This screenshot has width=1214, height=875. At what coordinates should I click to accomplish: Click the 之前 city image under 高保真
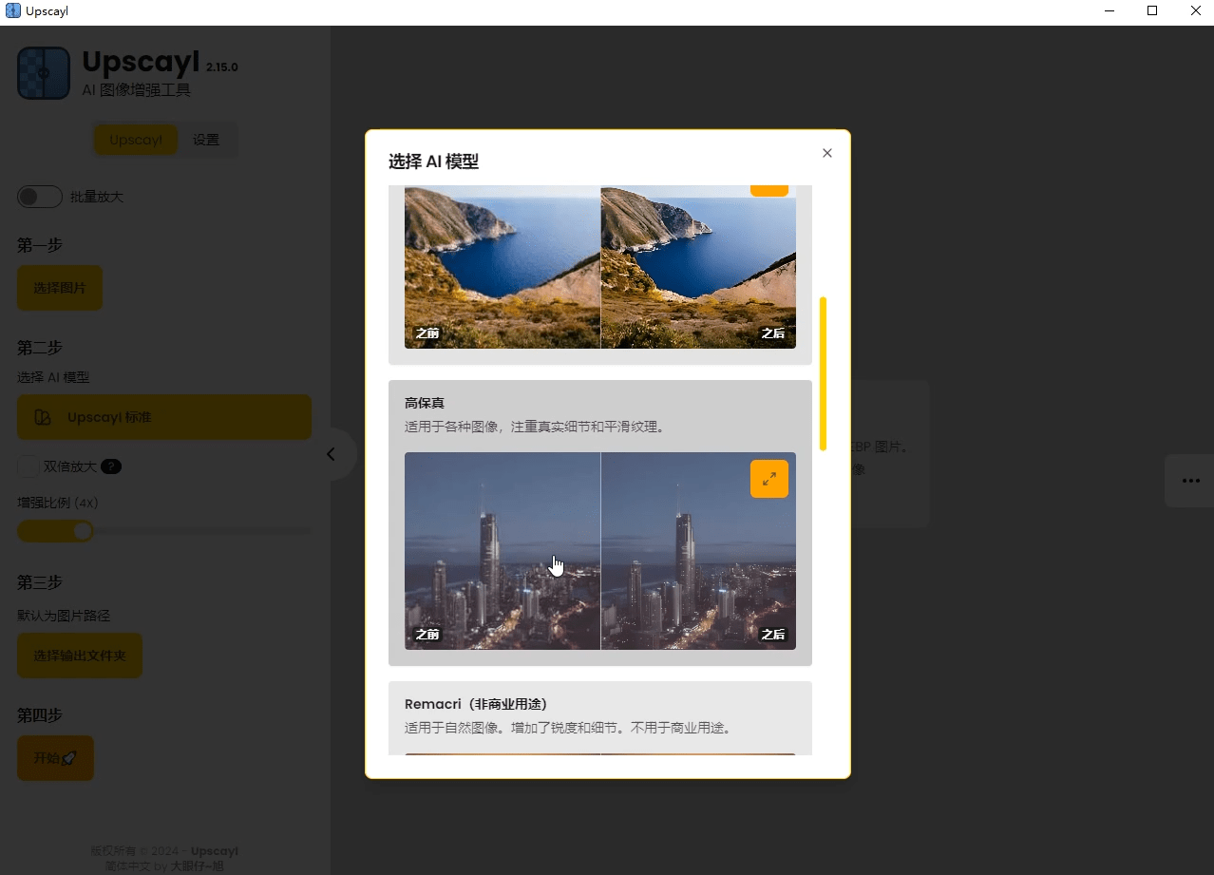coord(502,551)
